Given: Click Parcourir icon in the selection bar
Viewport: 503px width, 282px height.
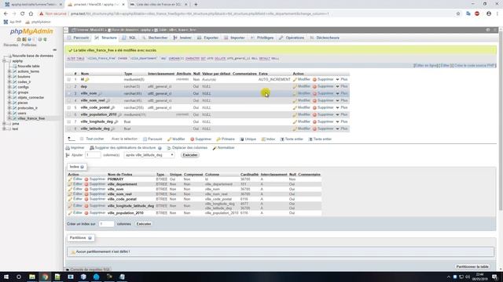Looking at the screenshot, I should coord(145,139).
